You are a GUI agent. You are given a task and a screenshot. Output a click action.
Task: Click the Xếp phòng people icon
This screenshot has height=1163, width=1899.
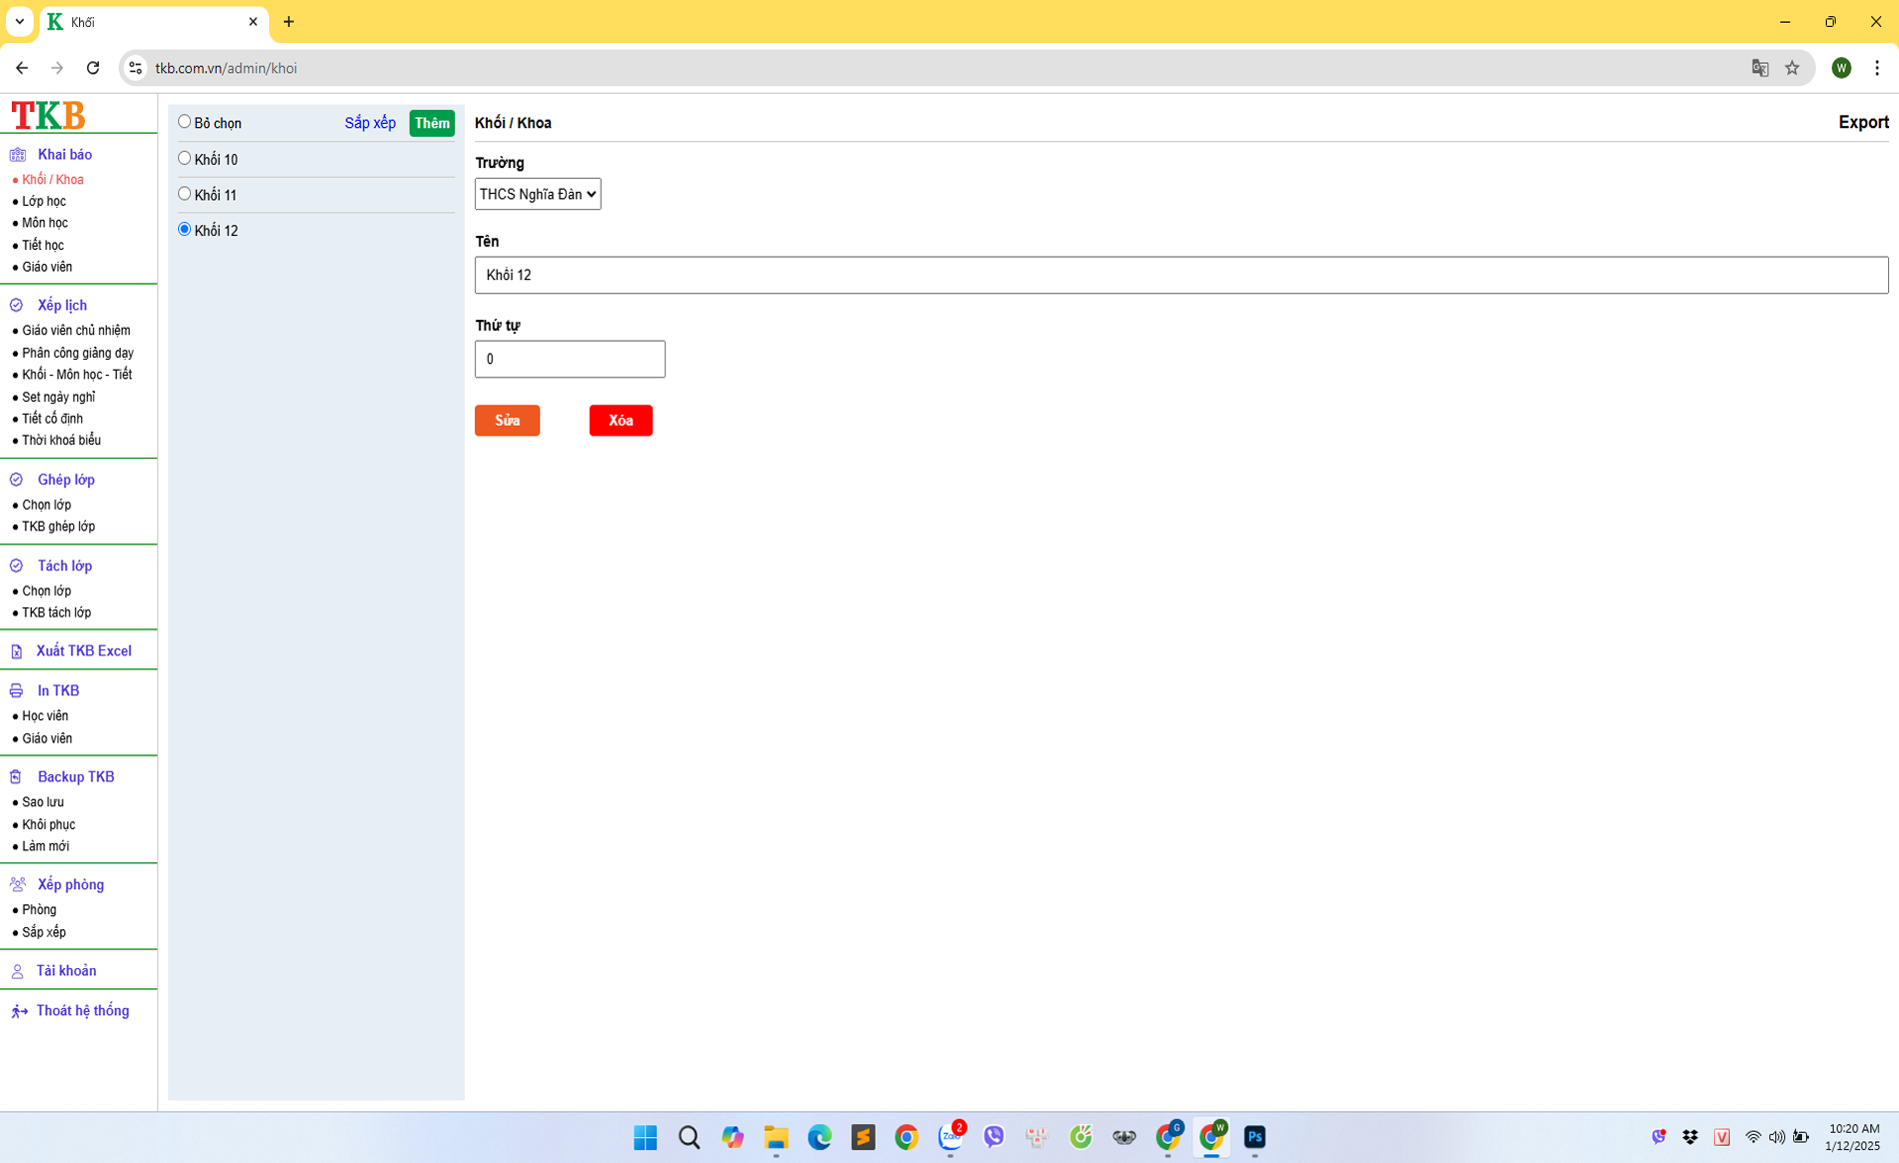(x=17, y=884)
